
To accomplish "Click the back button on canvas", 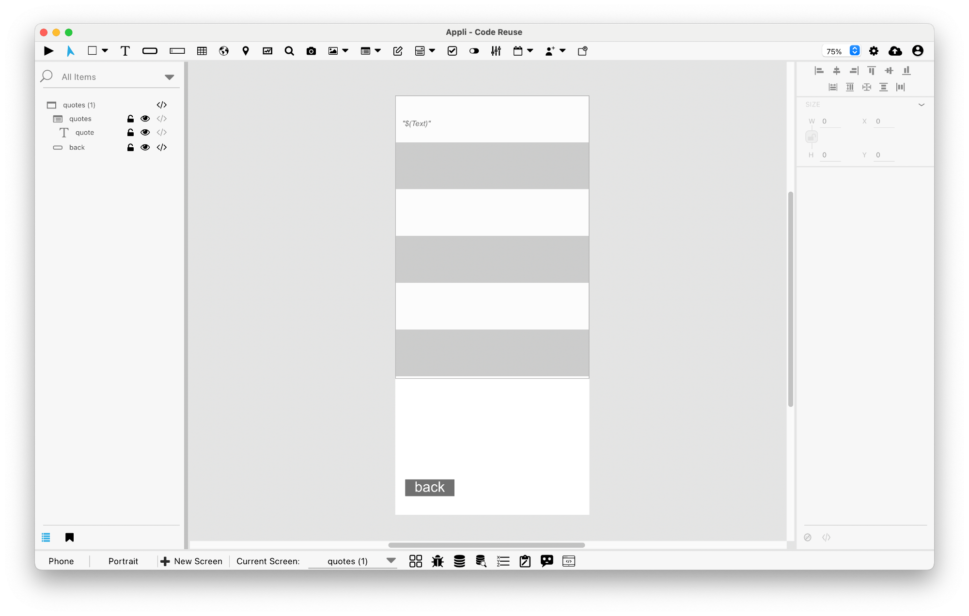I will click(x=429, y=487).
